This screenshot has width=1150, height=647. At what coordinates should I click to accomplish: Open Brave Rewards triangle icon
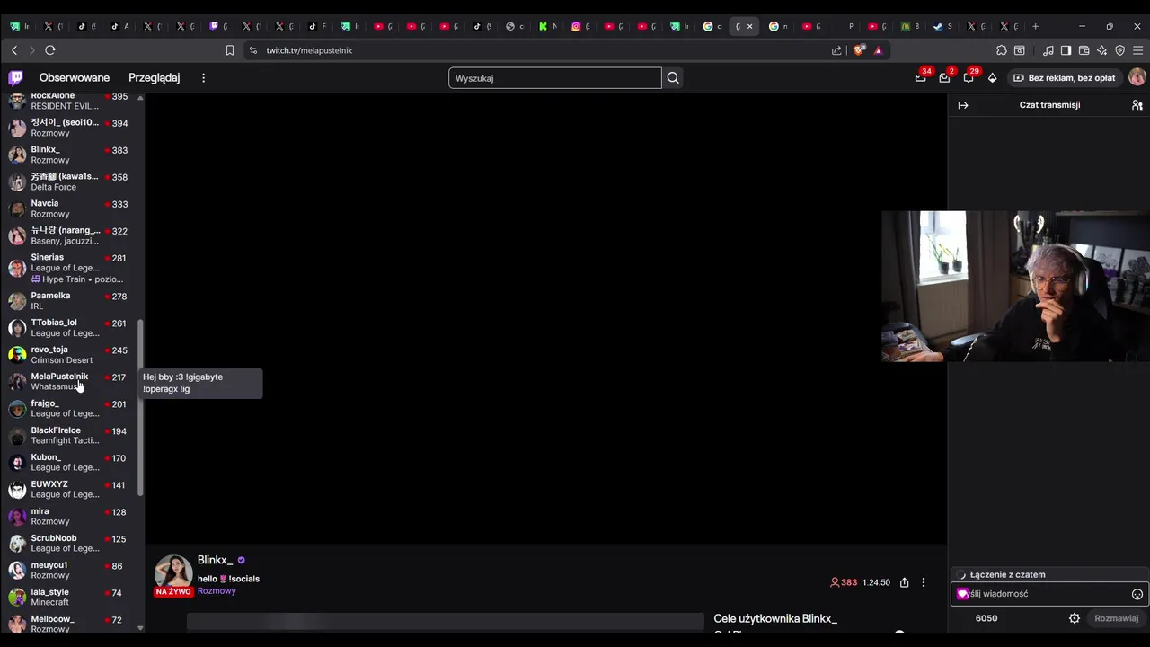(879, 50)
